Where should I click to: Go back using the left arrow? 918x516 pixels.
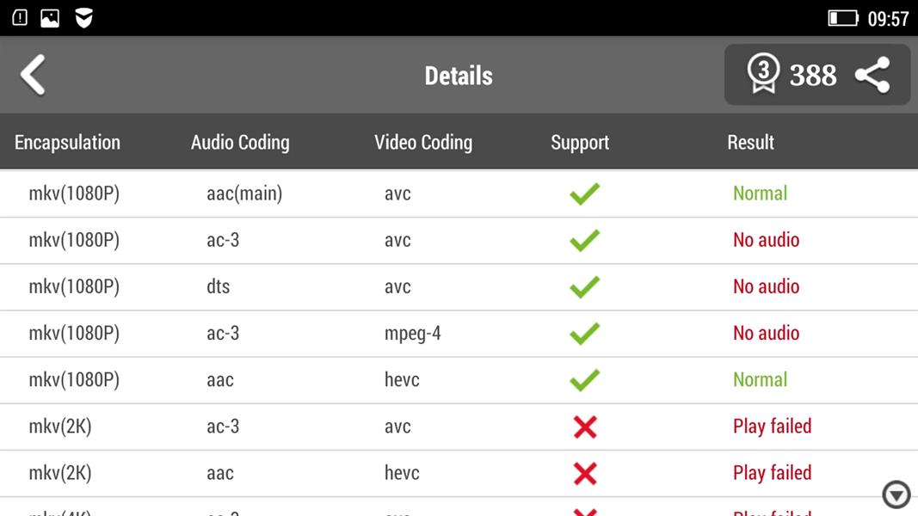pyautogui.click(x=33, y=75)
